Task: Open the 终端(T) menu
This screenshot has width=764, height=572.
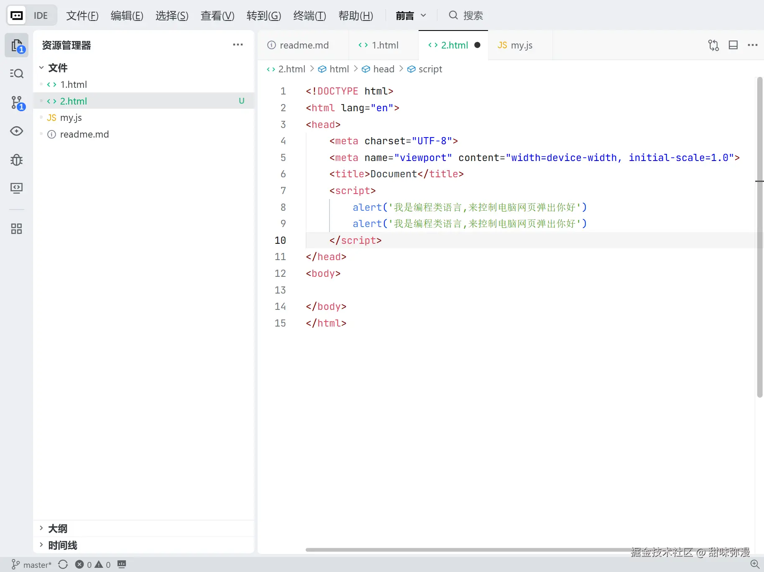Action: (309, 15)
